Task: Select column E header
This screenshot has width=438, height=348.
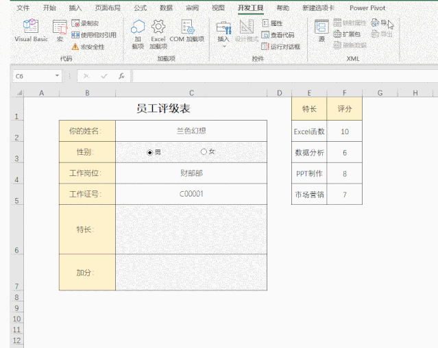Action: (309, 93)
